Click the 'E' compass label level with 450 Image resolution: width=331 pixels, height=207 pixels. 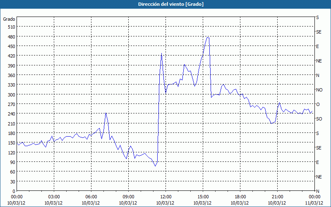tap(317, 46)
